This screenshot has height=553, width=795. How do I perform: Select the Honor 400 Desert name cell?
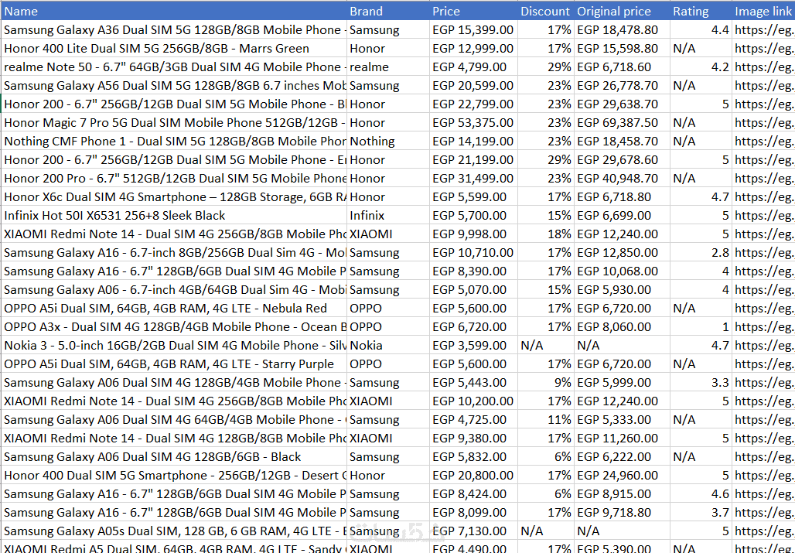(x=175, y=476)
